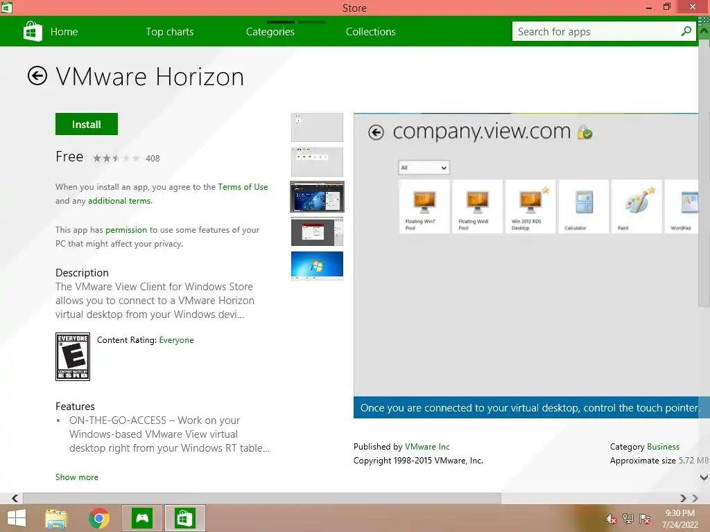Viewport: 710px width, 532px height.
Task: Click the secure lock icon after company.view.com
Action: pyautogui.click(x=585, y=132)
